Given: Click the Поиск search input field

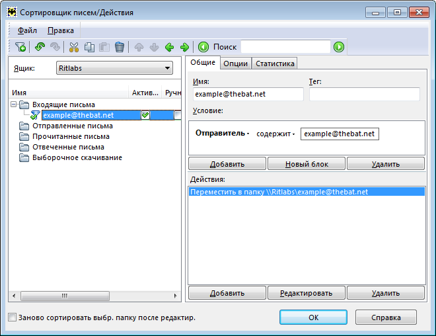Looking at the screenshot, I should (x=285, y=47).
